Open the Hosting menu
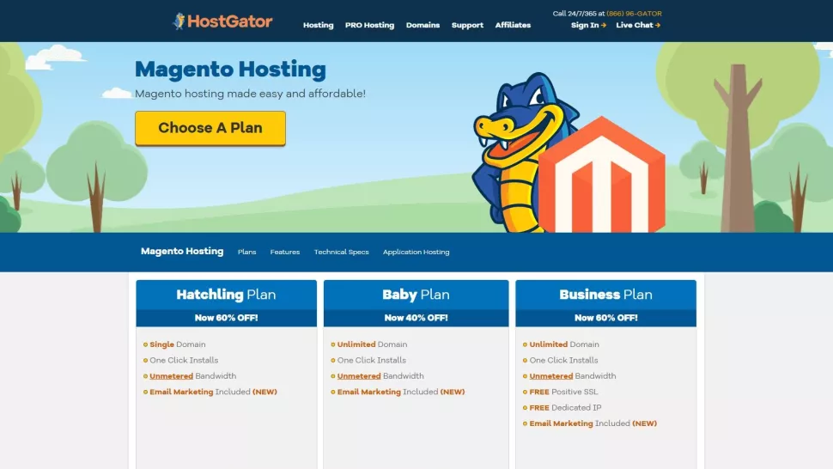The height and width of the screenshot is (469, 833). 319,25
